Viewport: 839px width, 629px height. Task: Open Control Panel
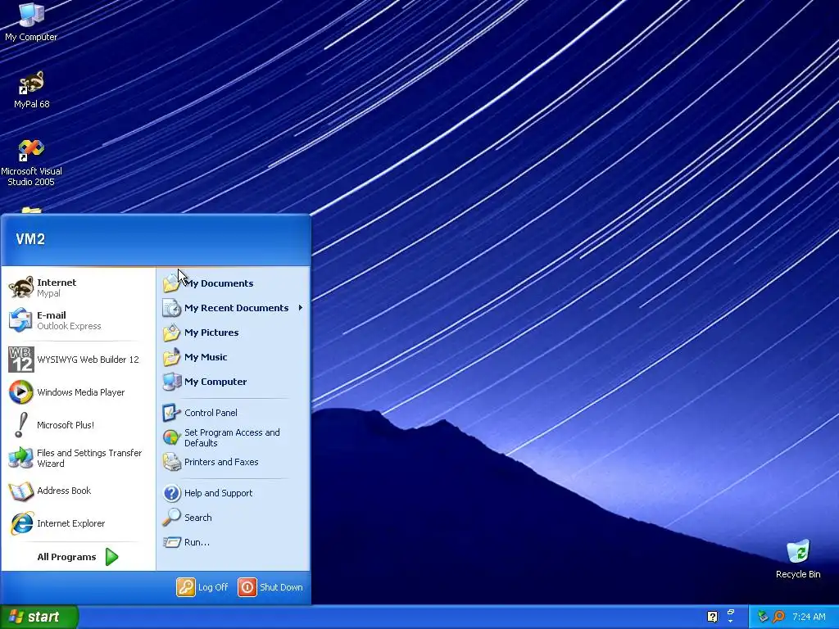click(234, 413)
